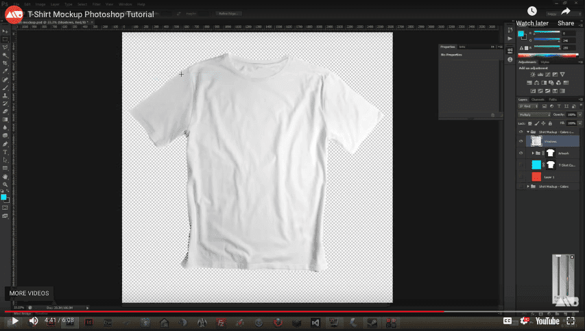Viewport: 585px width, 331px height.
Task: Select the History Brush tool
Action: coord(5,103)
